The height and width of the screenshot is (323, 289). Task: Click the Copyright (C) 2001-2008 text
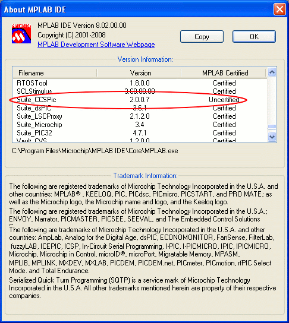[x=71, y=35]
